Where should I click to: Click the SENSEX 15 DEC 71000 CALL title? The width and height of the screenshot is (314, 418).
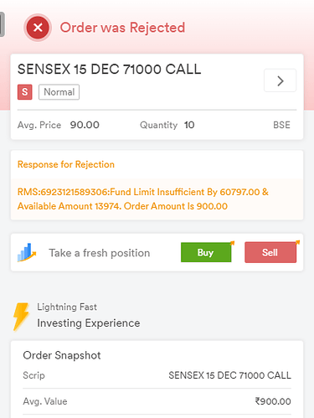(x=109, y=70)
